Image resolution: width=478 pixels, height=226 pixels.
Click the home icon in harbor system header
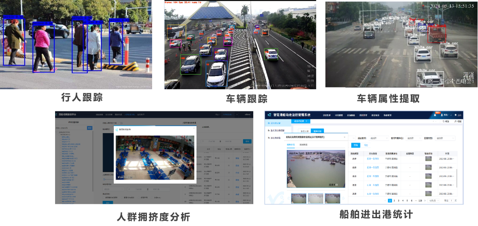pos(455,115)
